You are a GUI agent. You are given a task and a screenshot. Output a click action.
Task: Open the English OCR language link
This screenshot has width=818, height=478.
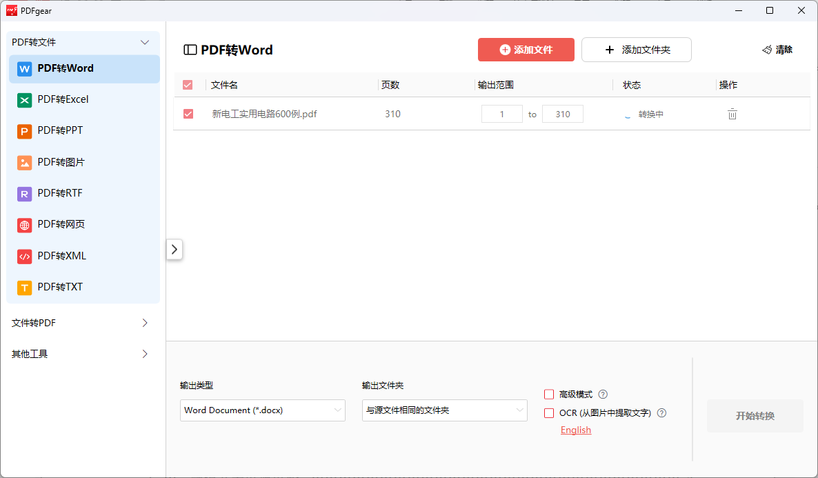576,430
